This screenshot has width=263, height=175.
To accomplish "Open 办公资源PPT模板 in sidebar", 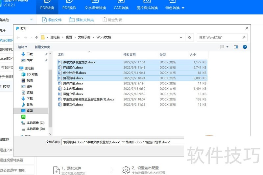I will pos(13,170).
